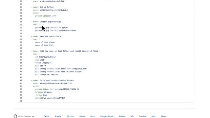Open the API footer link
This screenshot has width=210, height=118.
point(132,116)
